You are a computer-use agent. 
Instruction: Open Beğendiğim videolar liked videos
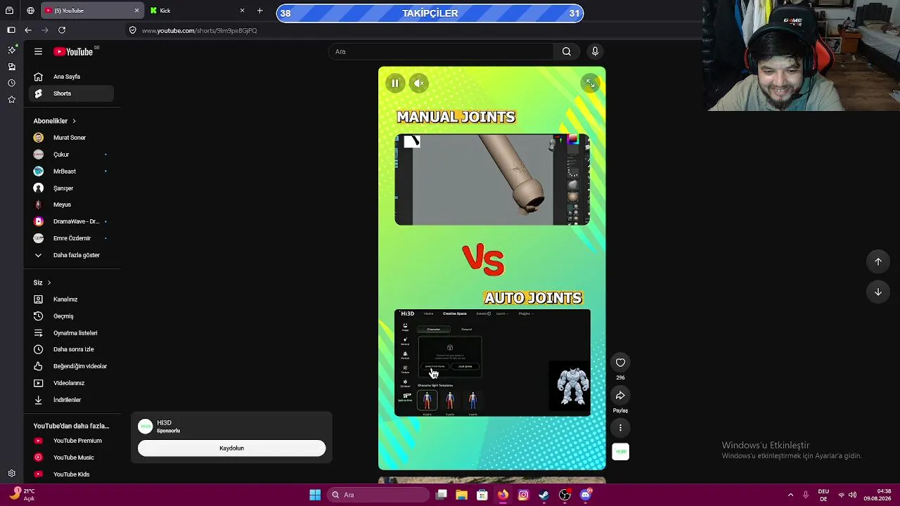(71, 366)
